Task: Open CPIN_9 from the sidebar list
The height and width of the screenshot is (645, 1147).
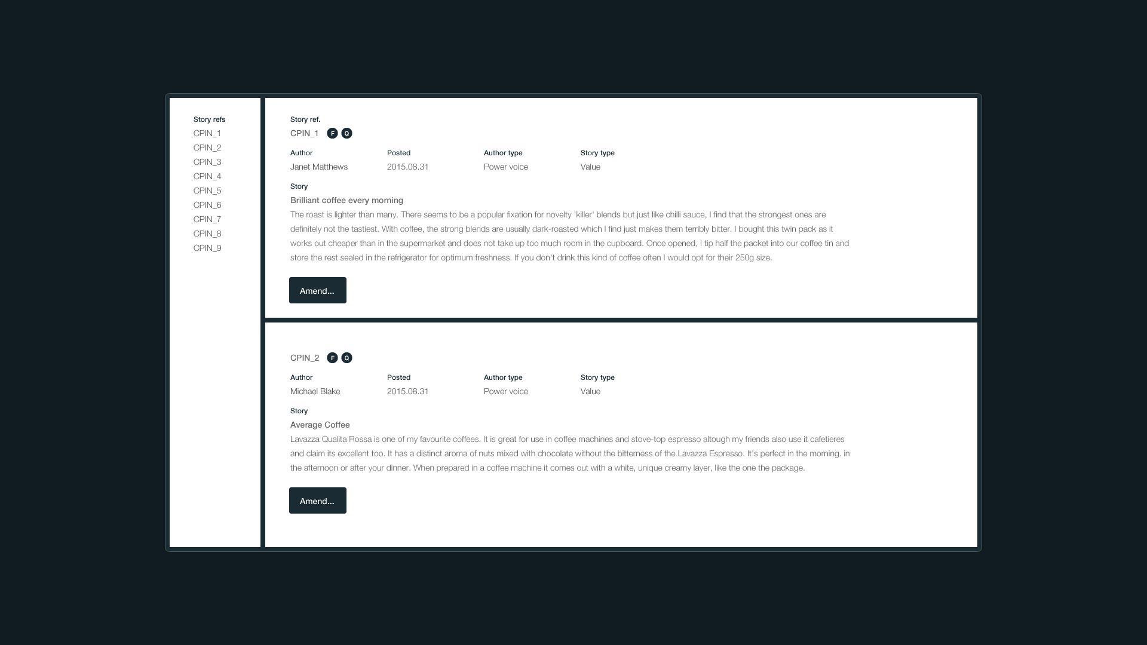Action: coord(207,248)
